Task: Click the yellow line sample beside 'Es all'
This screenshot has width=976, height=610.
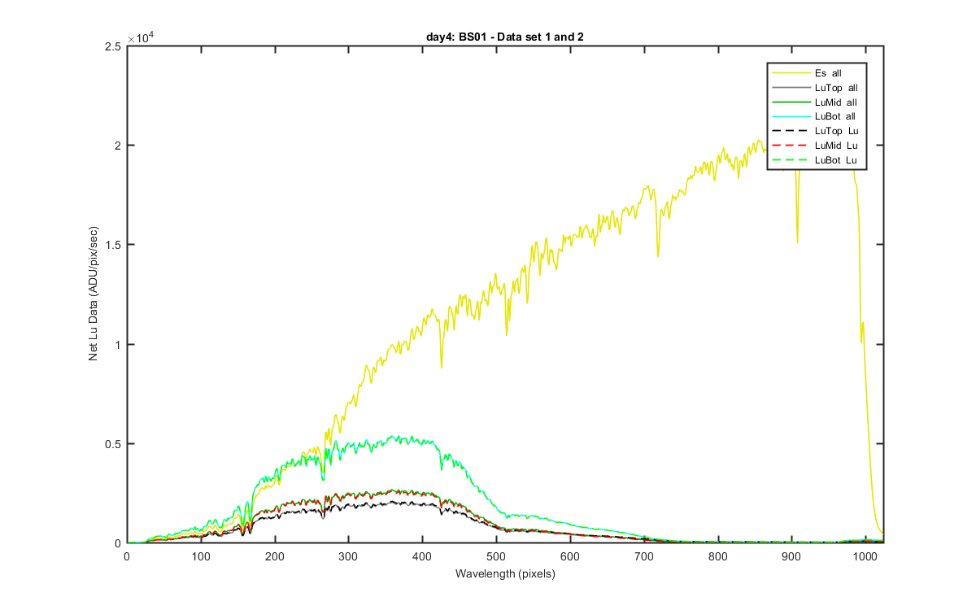Action: click(790, 73)
